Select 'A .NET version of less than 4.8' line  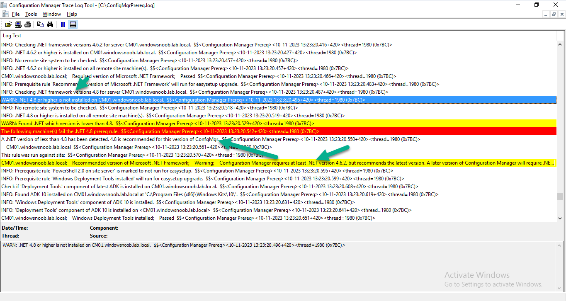(279, 139)
